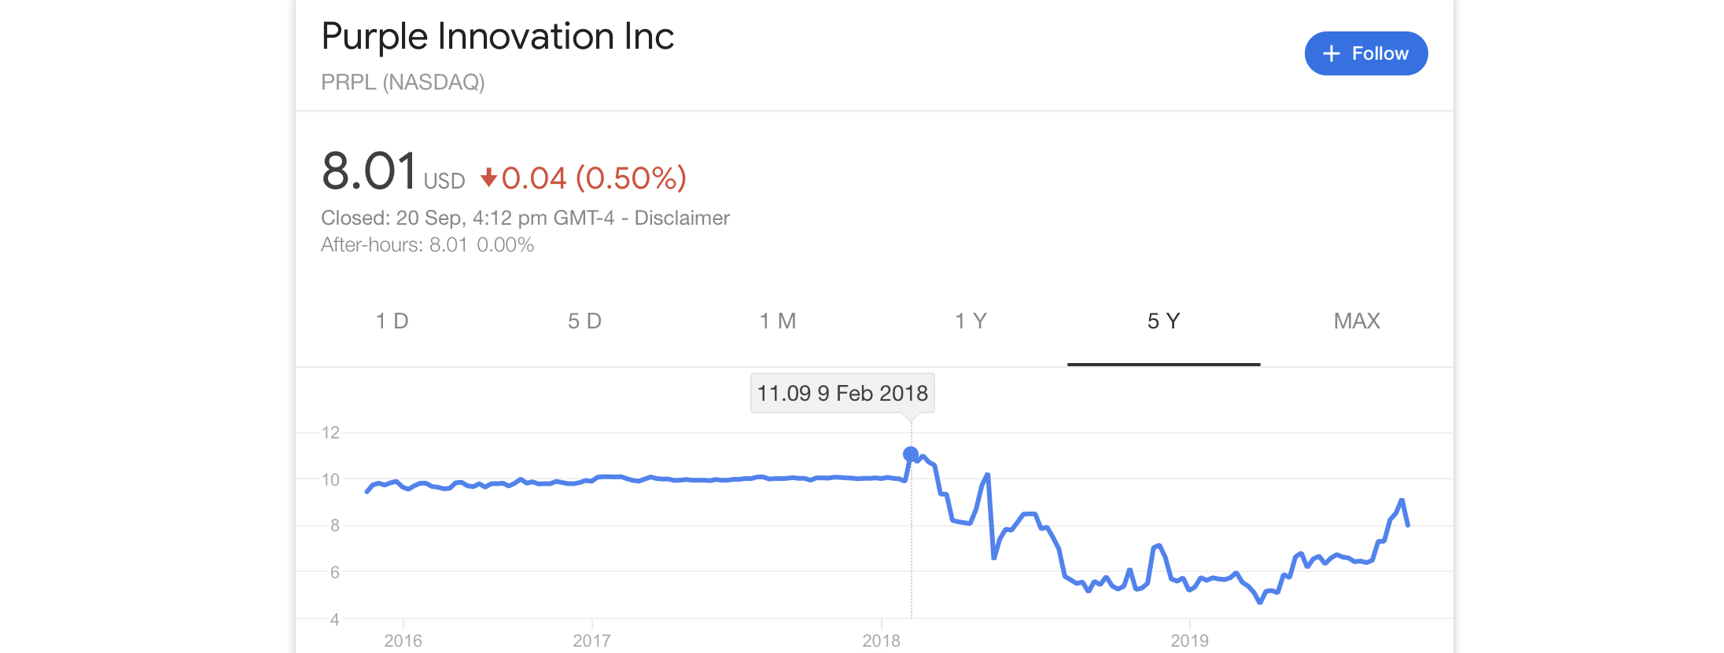Click the plus icon in Follow button
1724x653 pixels.
1331,53
